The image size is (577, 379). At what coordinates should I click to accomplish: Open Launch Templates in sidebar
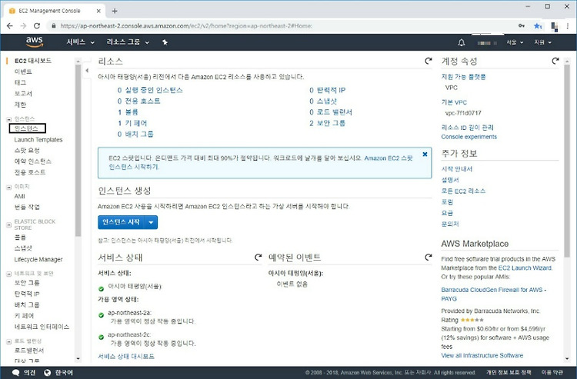pos(38,140)
